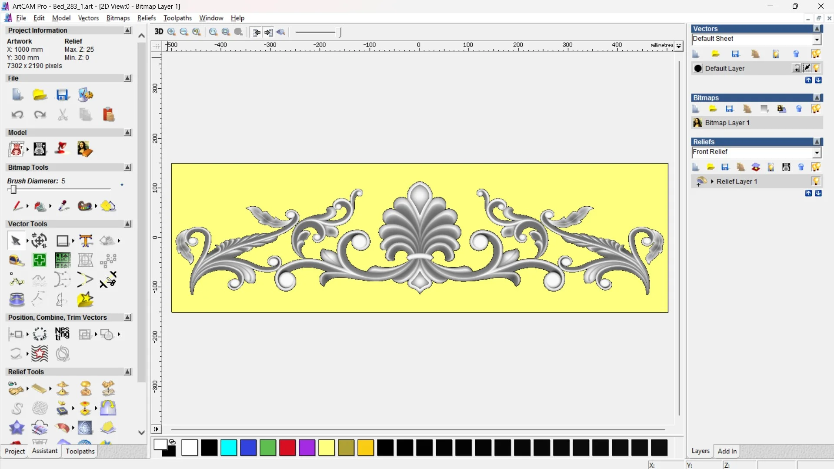Open the Nesting tool icon
Screen dimensions: 834x469
coord(62,334)
